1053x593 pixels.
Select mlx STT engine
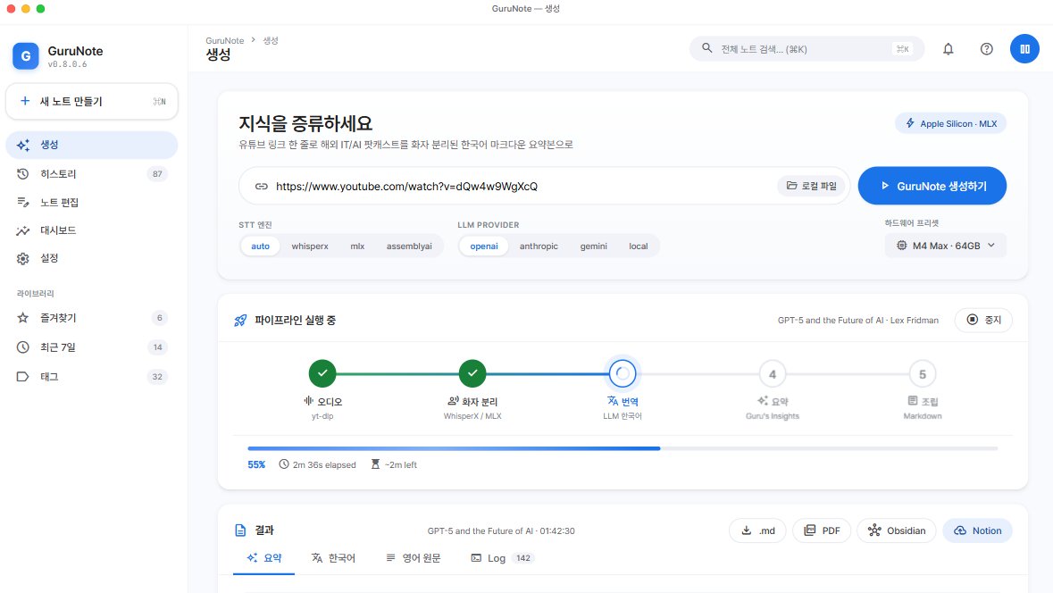point(357,246)
